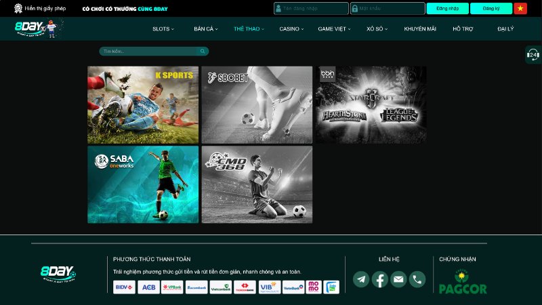Screen dimensions: 542x305
Task: Expand the THỂ THAO menu
Action: [249, 28]
